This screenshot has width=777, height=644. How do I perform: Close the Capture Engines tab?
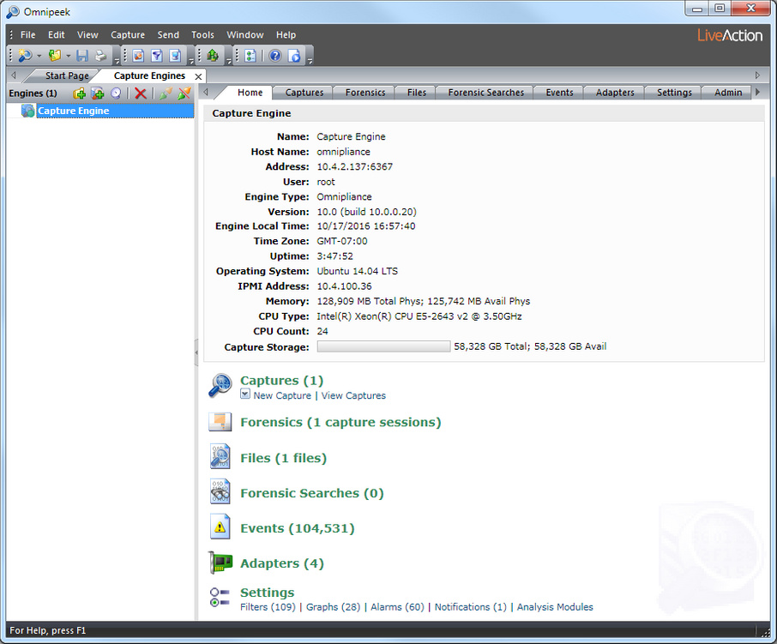point(198,76)
